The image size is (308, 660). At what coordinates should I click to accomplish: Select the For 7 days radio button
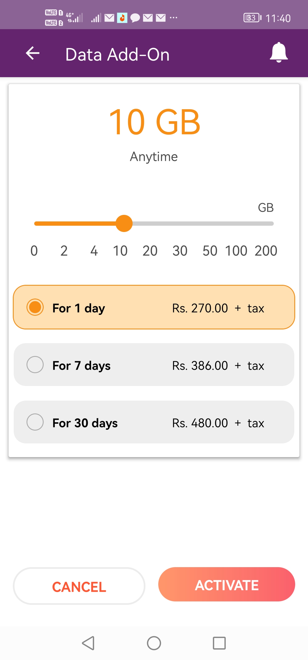pyautogui.click(x=35, y=365)
